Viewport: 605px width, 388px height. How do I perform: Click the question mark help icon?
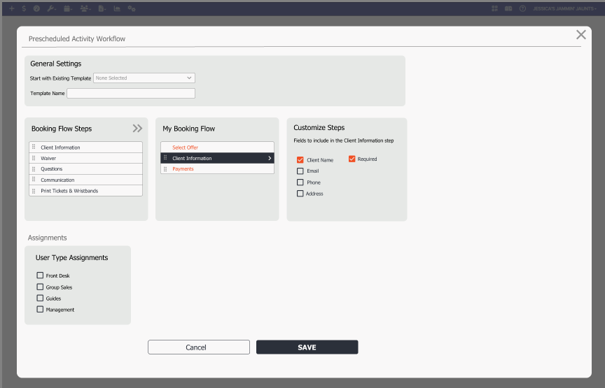[522, 8]
